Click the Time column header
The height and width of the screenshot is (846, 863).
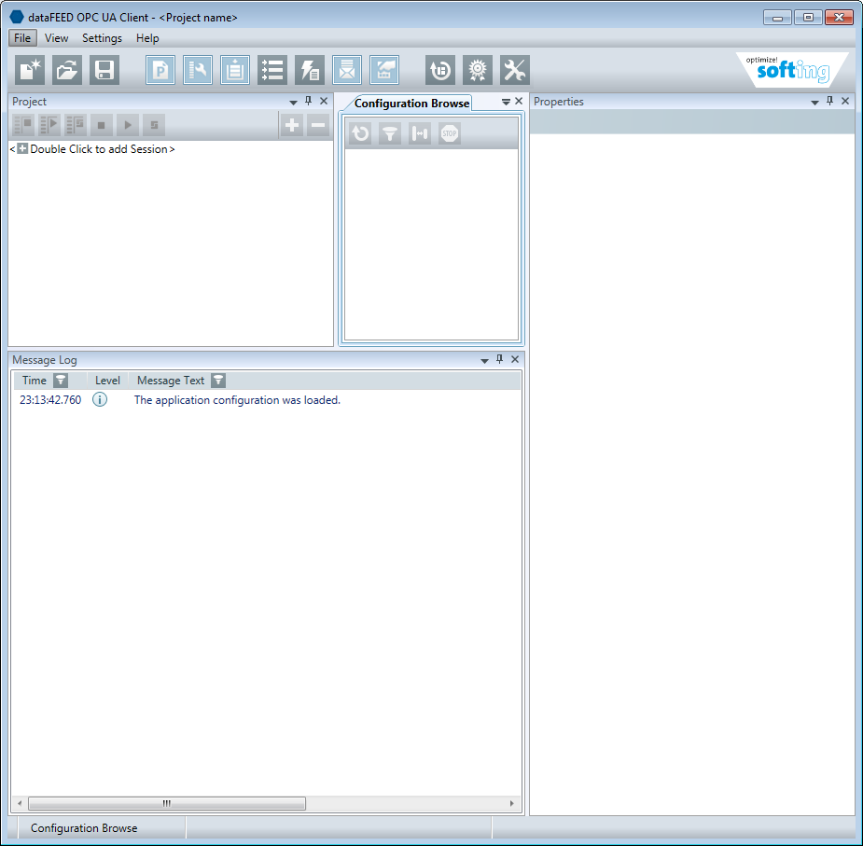pyautogui.click(x=35, y=381)
